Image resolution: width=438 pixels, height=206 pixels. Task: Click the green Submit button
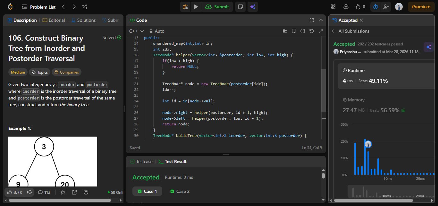click(217, 7)
